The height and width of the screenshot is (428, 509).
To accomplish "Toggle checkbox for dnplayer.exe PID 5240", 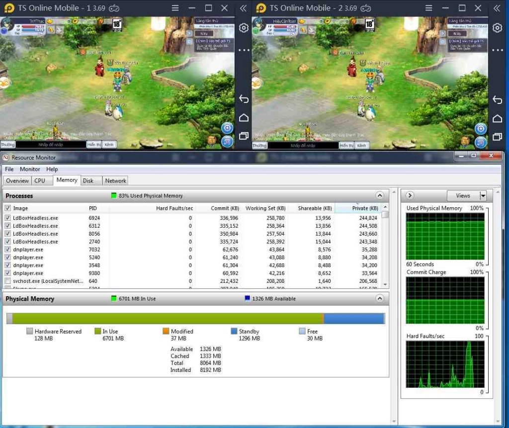I will 8,257.
